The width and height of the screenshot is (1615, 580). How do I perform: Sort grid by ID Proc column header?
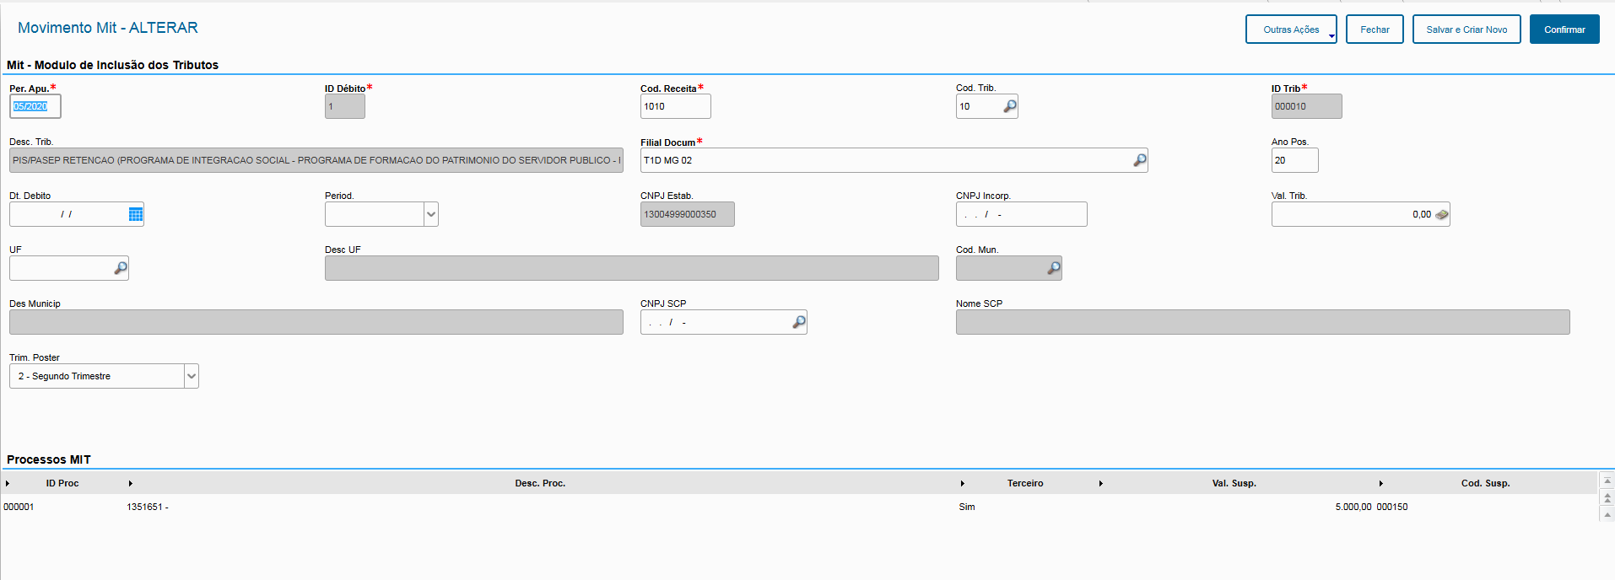point(62,483)
